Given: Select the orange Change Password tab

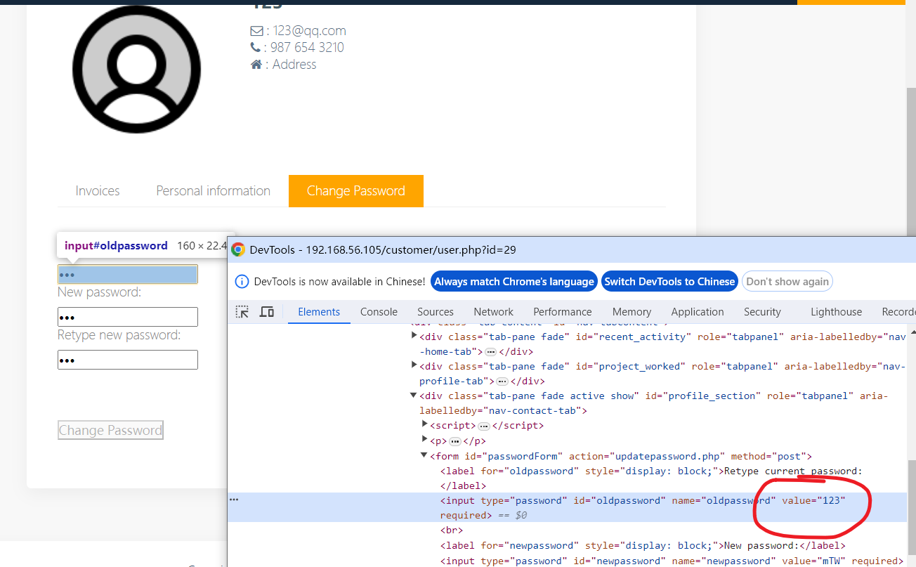Looking at the screenshot, I should 356,191.
